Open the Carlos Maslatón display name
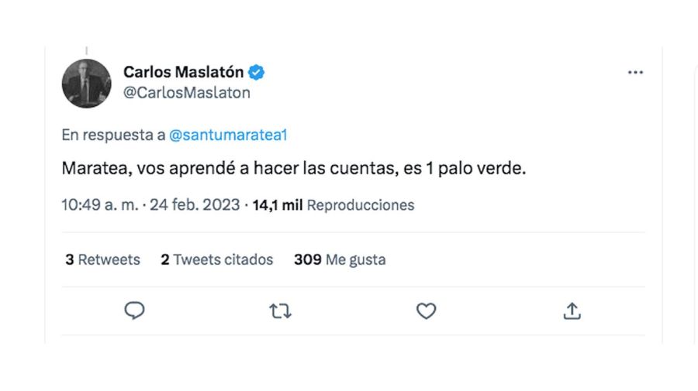 [x=183, y=71]
